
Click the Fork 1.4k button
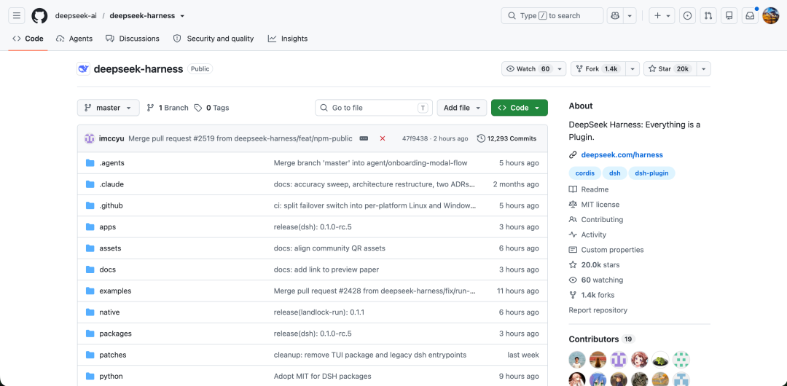598,68
